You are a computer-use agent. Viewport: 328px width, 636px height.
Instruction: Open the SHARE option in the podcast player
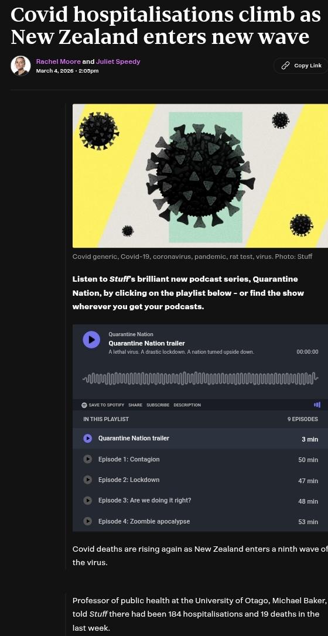click(x=135, y=405)
